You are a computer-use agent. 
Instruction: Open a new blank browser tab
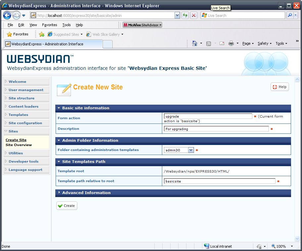pos(108,44)
